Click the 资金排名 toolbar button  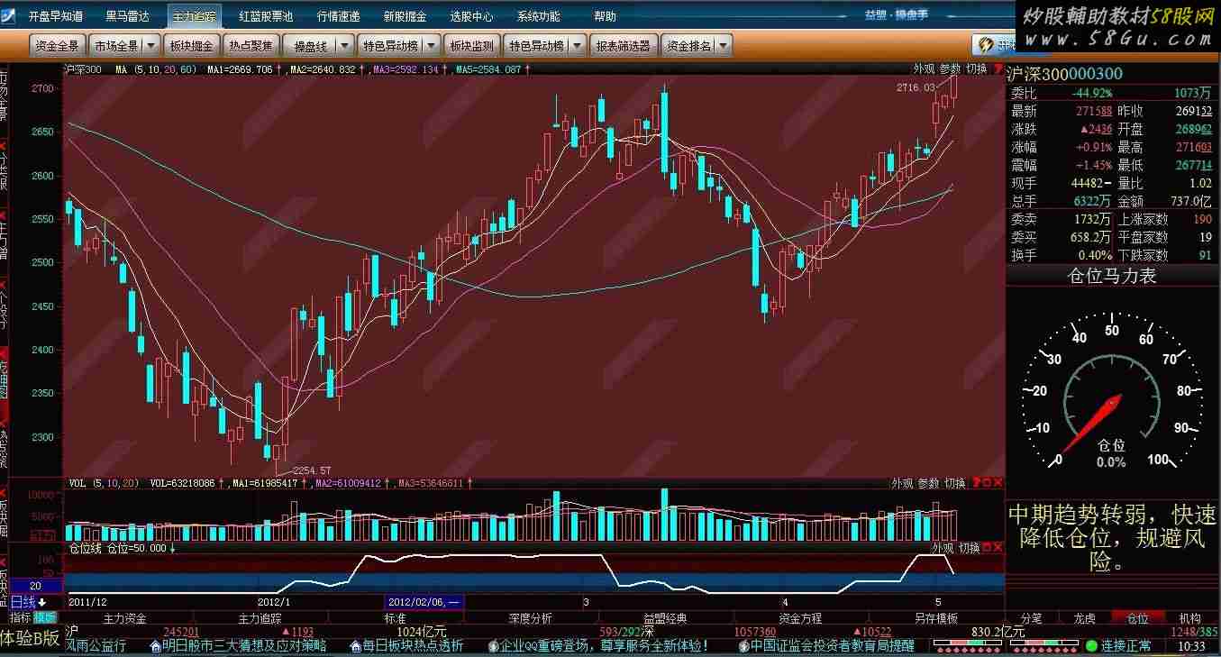688,45
